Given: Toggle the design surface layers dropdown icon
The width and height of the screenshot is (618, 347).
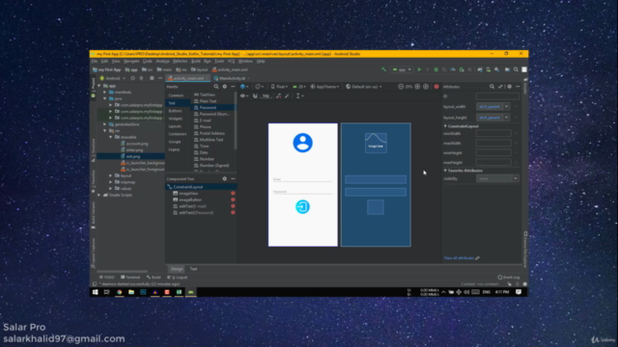Looking at the screenshot, I should (x=244, y=87).
